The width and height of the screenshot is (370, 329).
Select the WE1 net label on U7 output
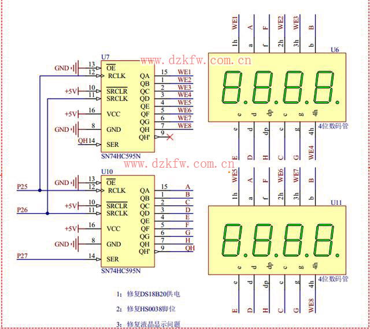point(184,72)
